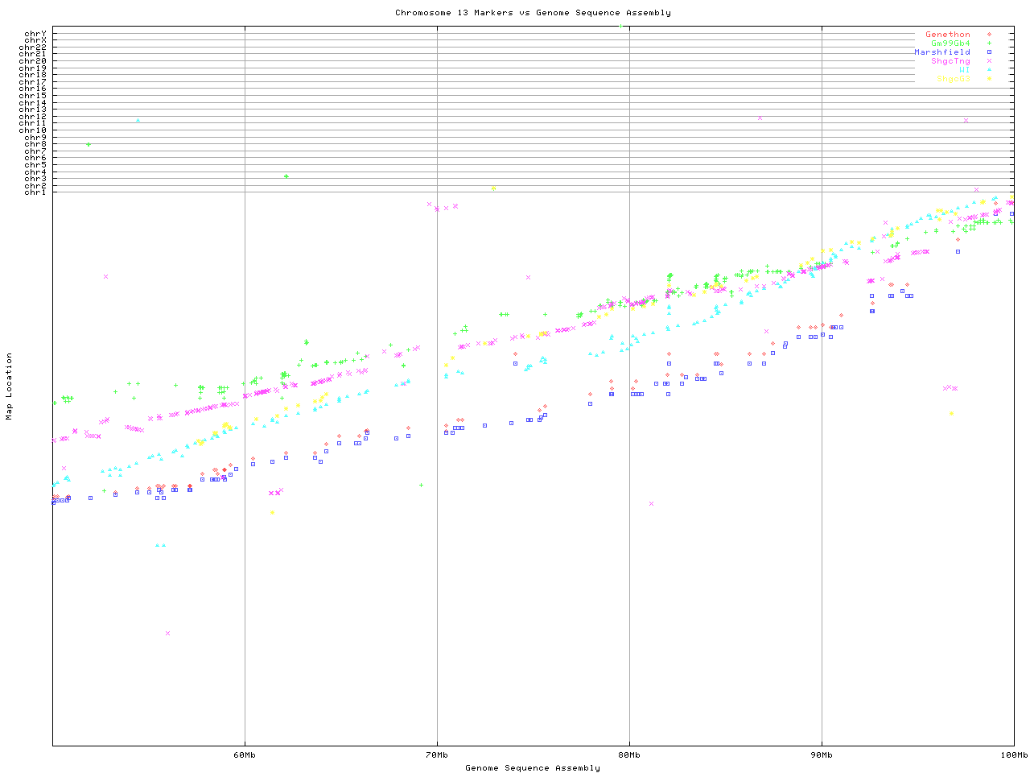Click the green plus Gm99Gb4 legend marker

pos(989,43)
